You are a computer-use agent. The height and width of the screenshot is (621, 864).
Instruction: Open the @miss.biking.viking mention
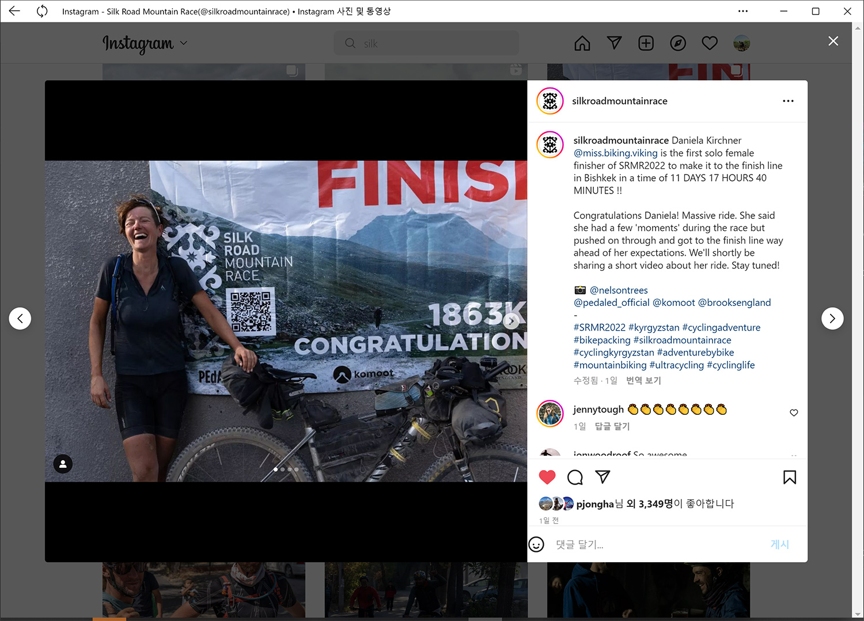(616, 153)
